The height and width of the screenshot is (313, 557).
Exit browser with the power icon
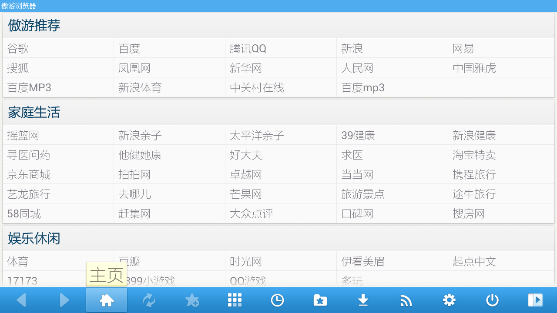492,300
